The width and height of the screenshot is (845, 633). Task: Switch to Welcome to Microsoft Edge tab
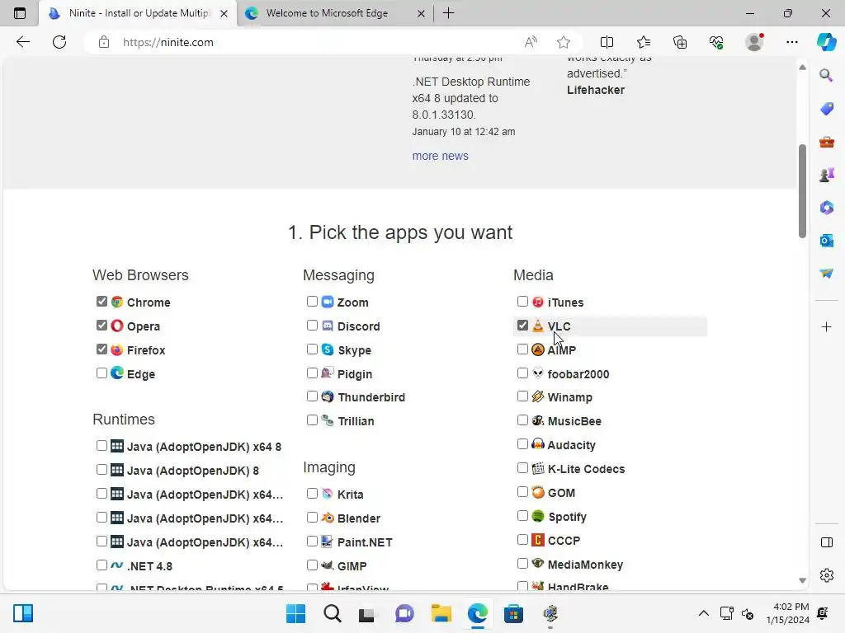point(334,13)
